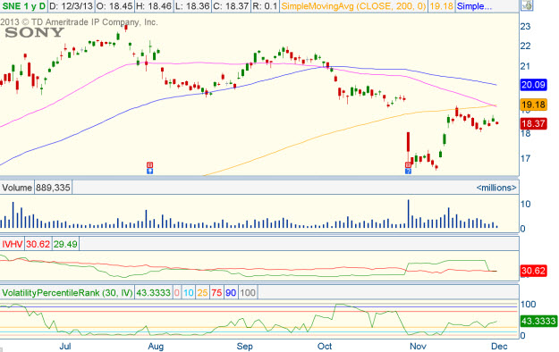Screen dimensions: 559x352
Task: Open SimpleMovingAvg (CLOSE, 200, 0) study label
Action: pyautogui.click(x=353, y=6)
